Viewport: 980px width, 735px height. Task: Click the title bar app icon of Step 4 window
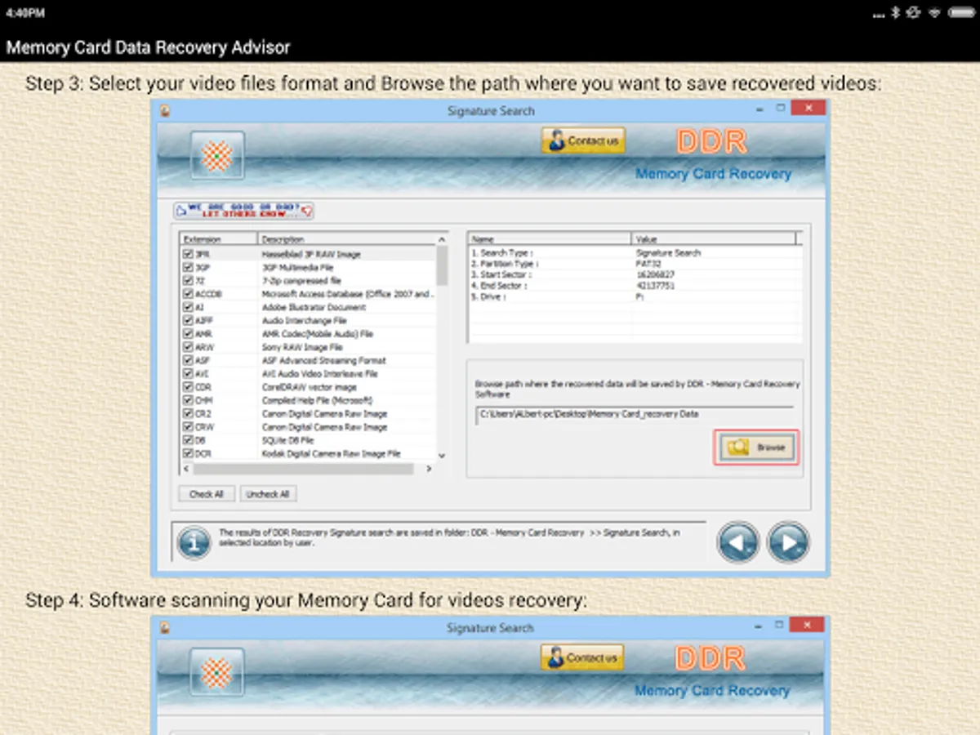pos(164,627)
